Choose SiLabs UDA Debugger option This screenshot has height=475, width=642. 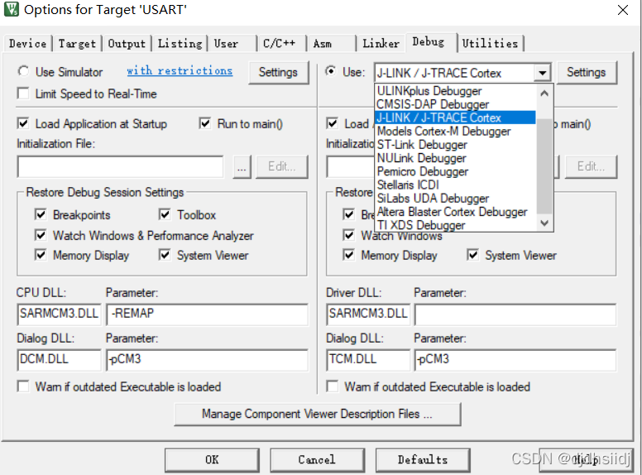coord(455,199)
